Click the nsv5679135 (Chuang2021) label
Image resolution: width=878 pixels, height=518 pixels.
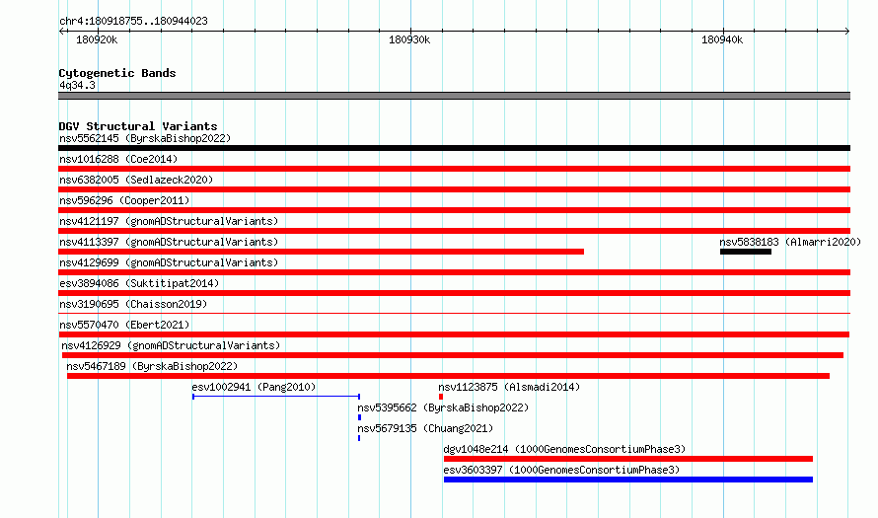coord(425,428)
